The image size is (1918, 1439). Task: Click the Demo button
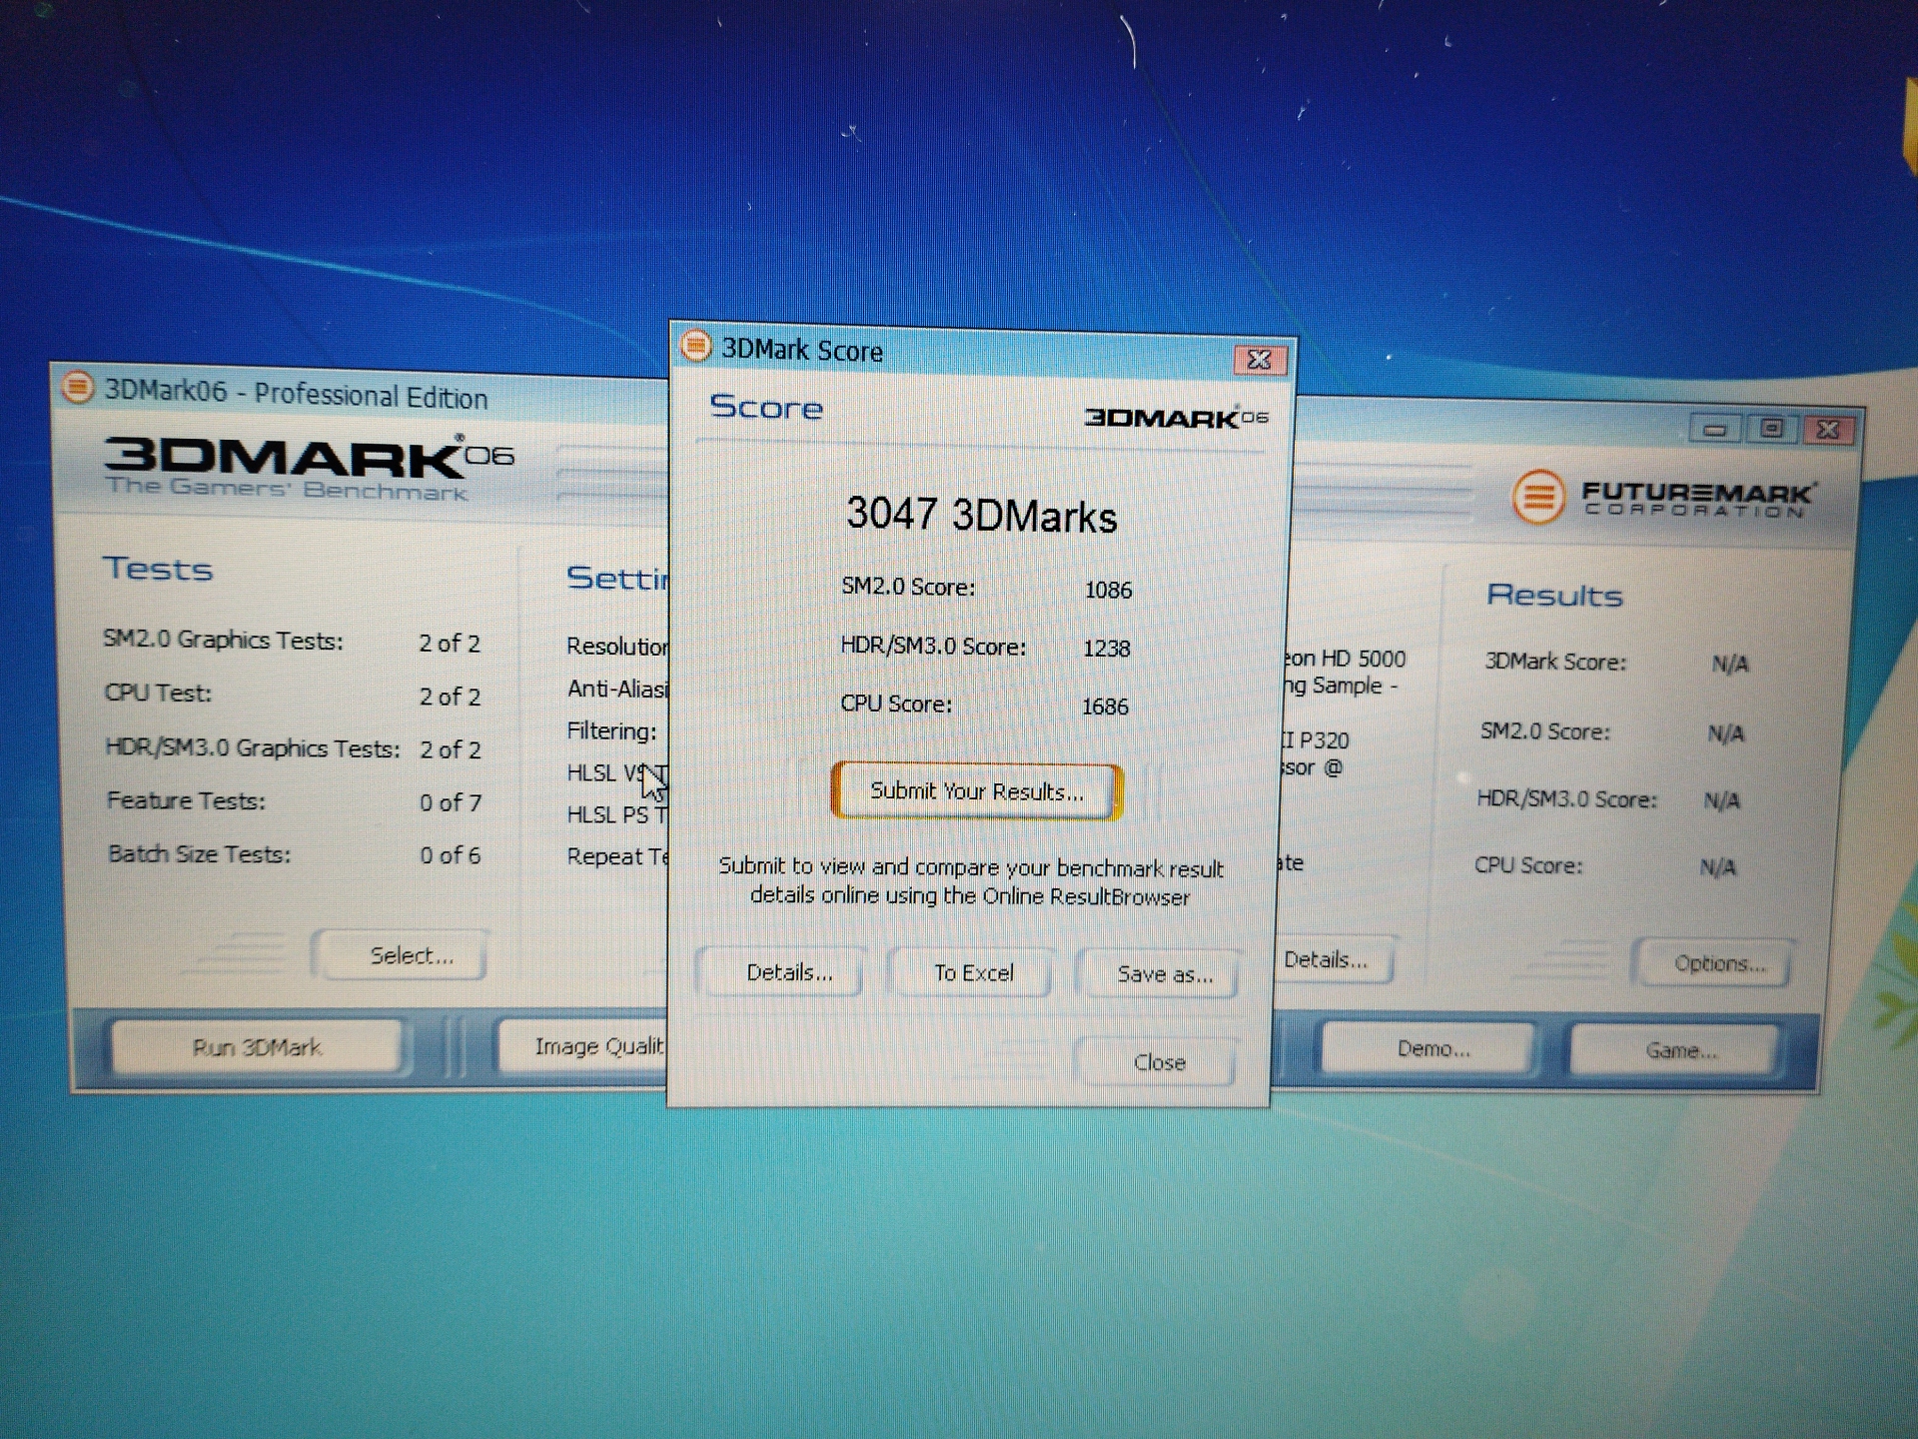1433,1048
